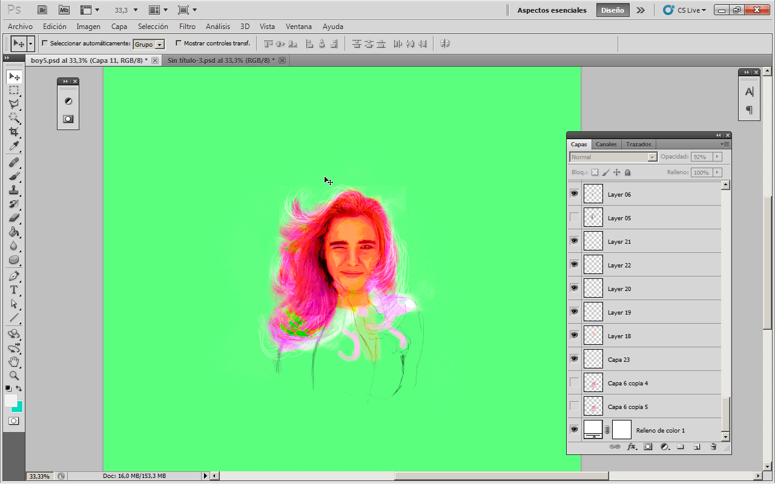Select the Healing Brush tool

tap(14, 162)
